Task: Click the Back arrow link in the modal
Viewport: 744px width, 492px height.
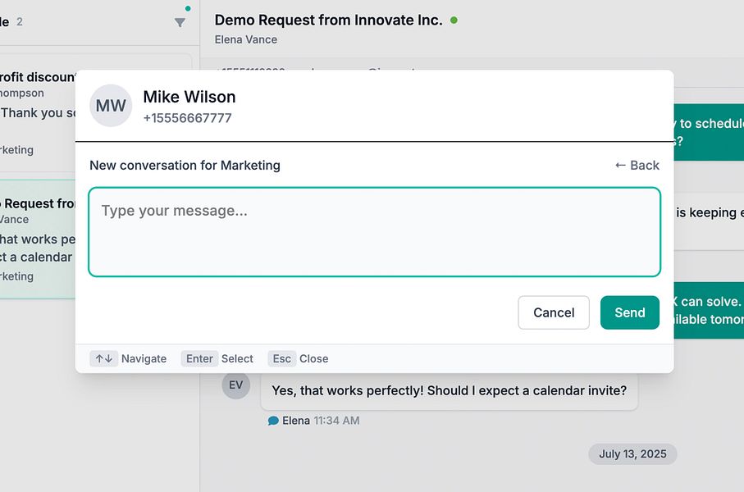Action: (x=637, y=165)
